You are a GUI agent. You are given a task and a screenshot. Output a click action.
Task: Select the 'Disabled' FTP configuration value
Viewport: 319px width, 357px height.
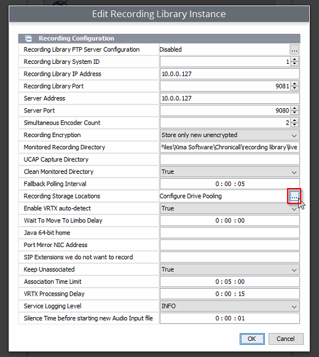[170, 49]
